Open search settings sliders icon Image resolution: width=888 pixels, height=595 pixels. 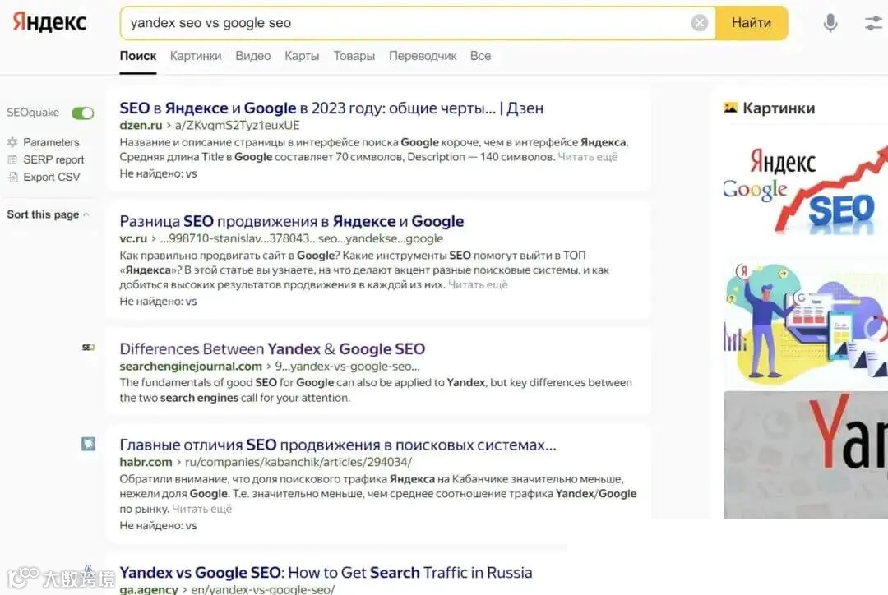[873, 23]
